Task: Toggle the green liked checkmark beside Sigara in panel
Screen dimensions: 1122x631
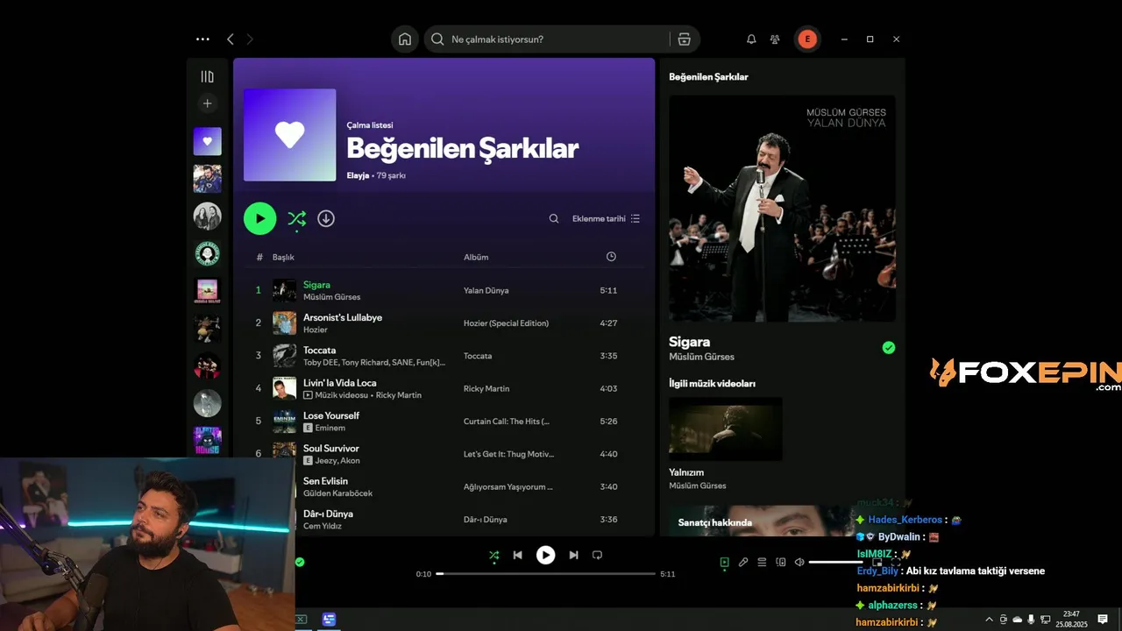Action: (889, 348)
